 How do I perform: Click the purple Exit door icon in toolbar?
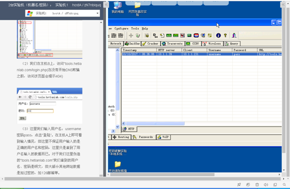234,35
